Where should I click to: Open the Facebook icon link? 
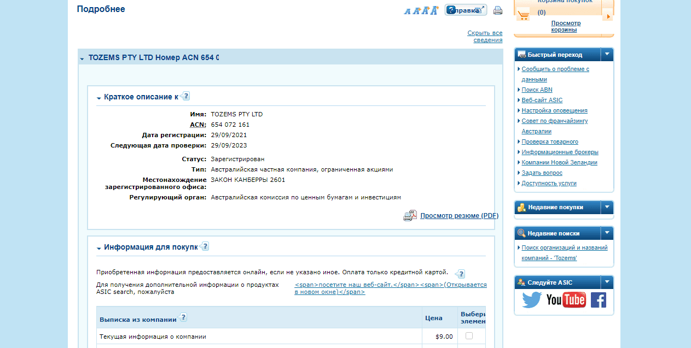(x=598, y=300)
